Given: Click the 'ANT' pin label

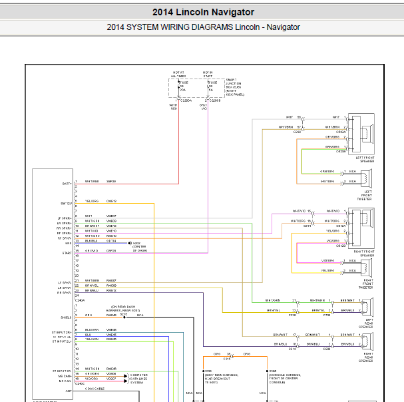Looking at the screenshot, I should coord(69,391).
